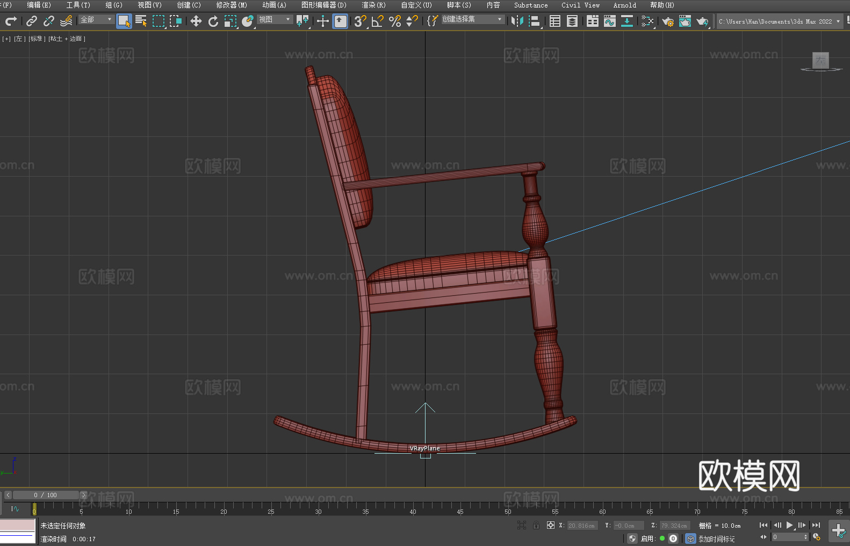850x546 pixels.
Task: Select the Scale tool
Action: coord(230,21)
